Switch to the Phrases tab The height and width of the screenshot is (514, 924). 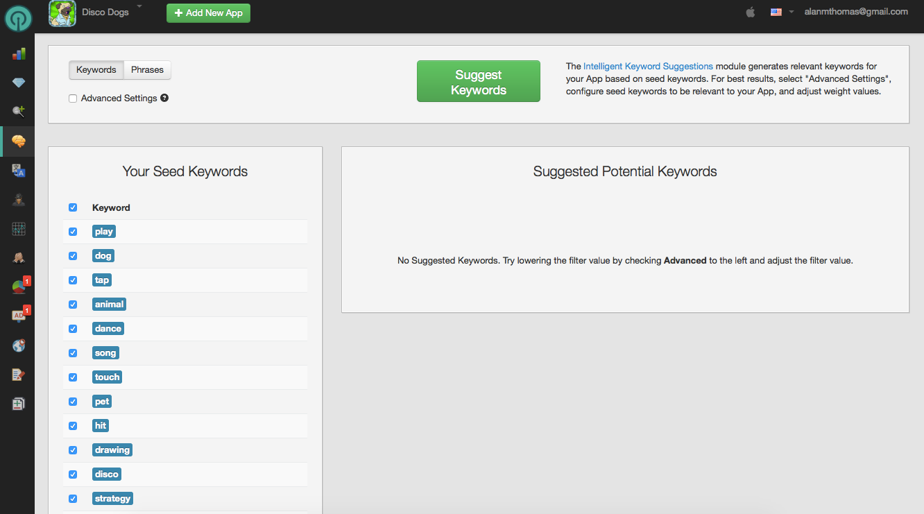(147, 70)
